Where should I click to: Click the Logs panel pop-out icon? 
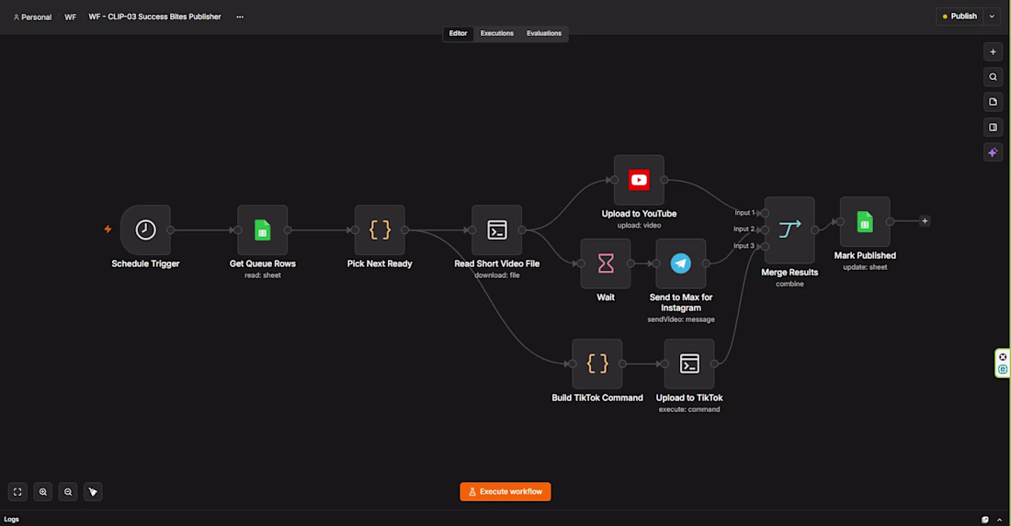click(984, 520)
